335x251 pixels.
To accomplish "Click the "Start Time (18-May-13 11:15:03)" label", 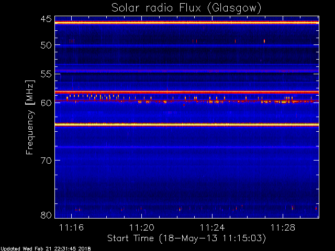I will 186,238.
